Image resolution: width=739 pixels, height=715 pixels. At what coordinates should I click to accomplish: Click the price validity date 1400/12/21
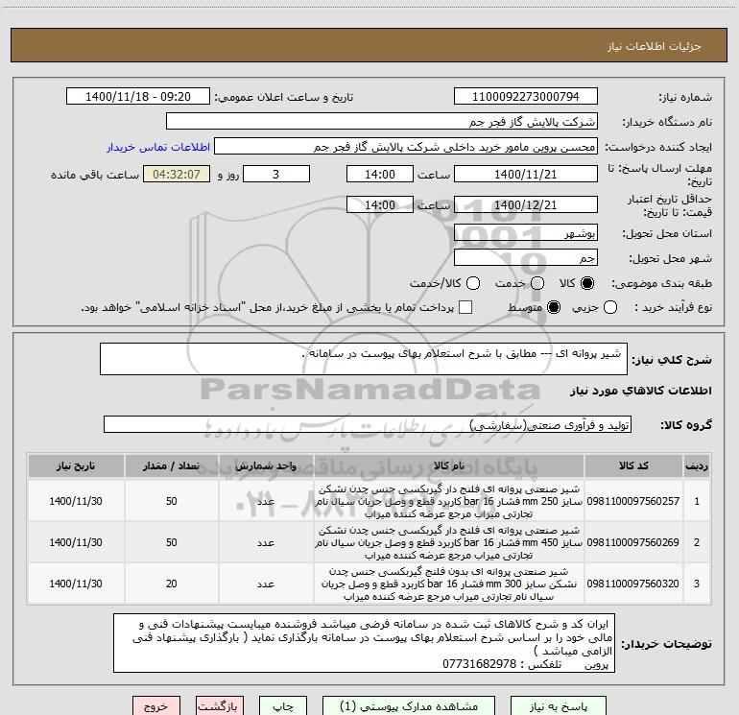(526, 204)
